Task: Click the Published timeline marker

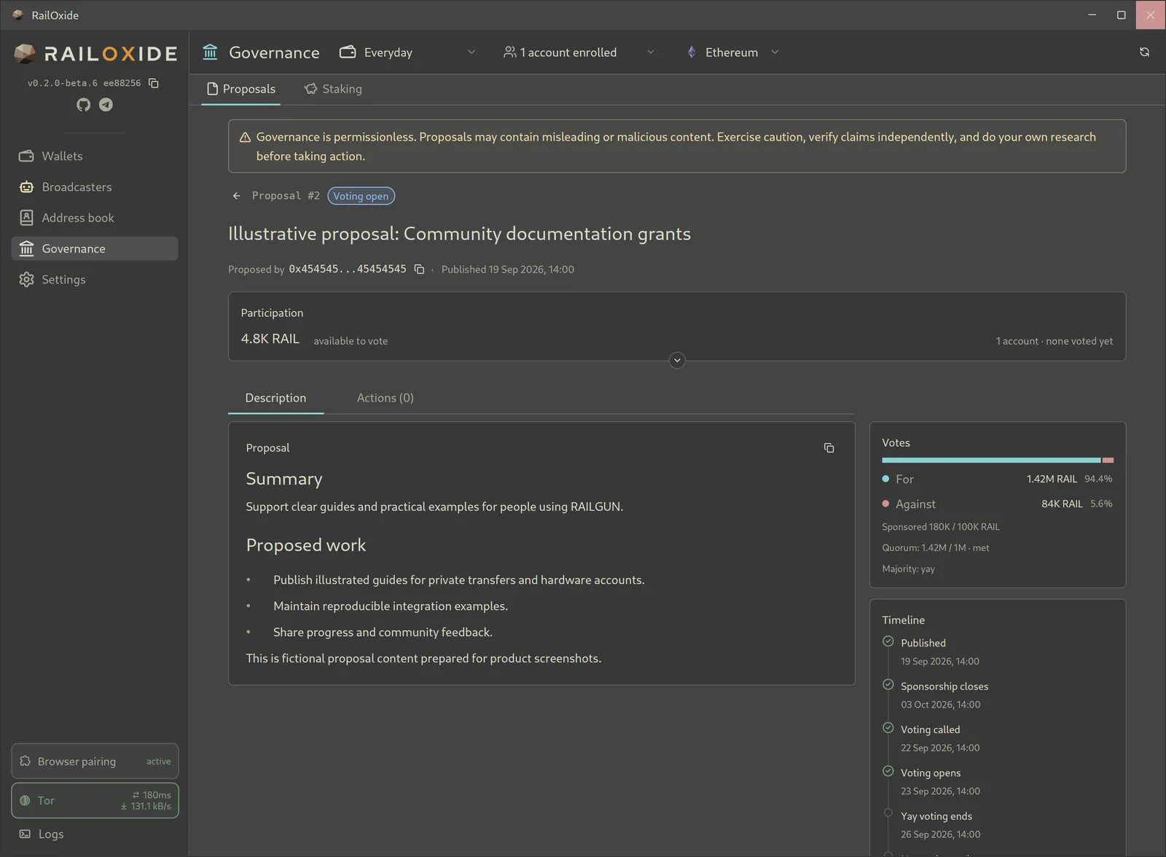Action: (888, 641)
